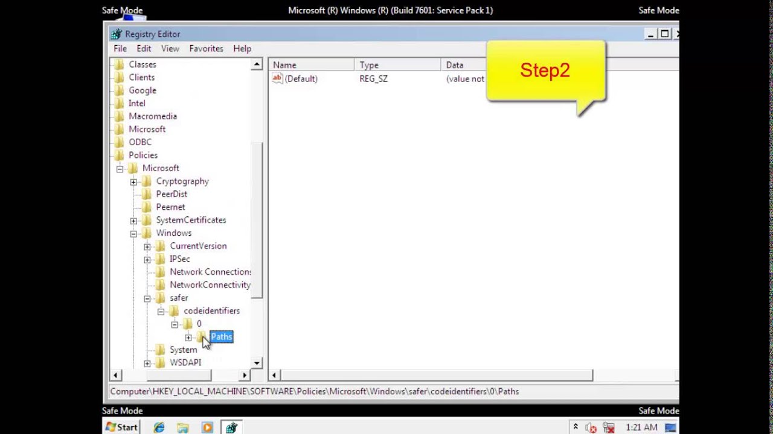The image size is (773, 434).
Task: Click the tree pane scroll right arrow
Action: [x=245, y=376]
